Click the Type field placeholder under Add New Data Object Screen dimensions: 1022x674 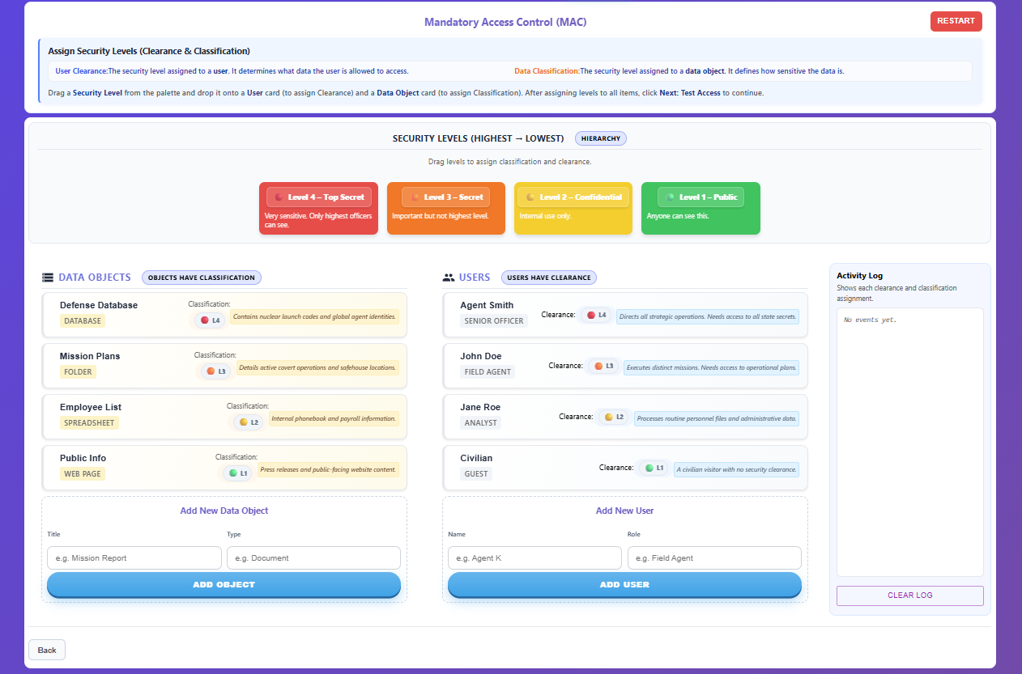point(313,557)
